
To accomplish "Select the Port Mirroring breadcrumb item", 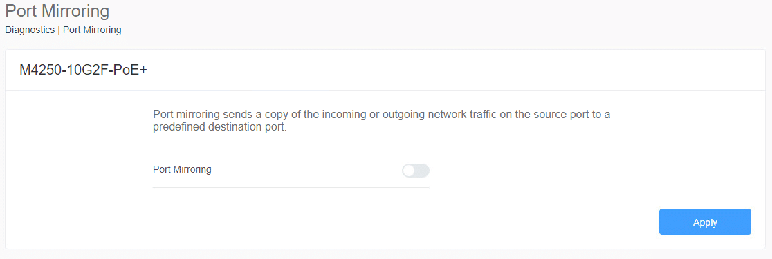I will click(92, 30).
